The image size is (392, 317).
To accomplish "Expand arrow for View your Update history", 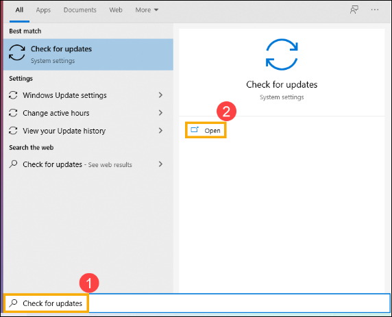I will click(160, 130).
